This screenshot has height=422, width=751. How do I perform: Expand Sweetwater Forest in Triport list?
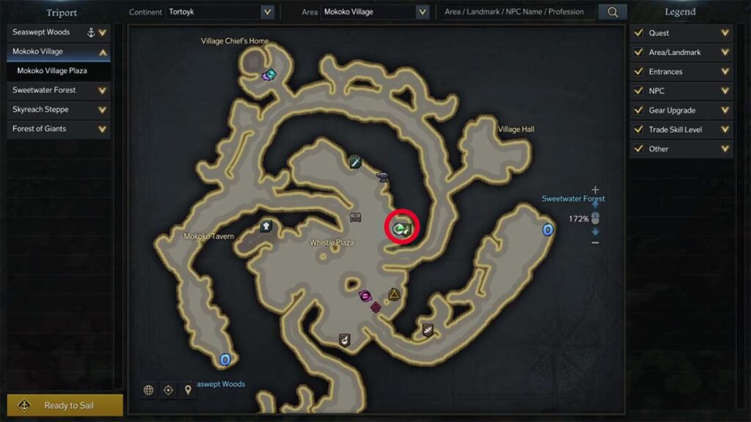(102, 90)
